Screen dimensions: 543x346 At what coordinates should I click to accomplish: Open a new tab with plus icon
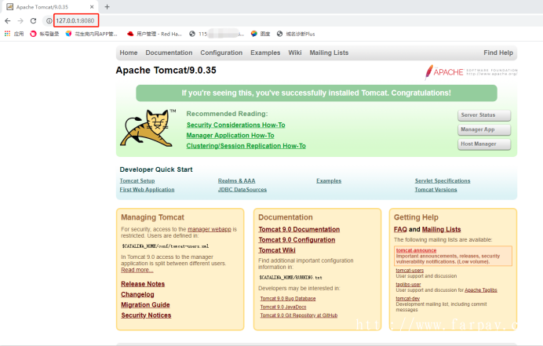coord(107,6)
